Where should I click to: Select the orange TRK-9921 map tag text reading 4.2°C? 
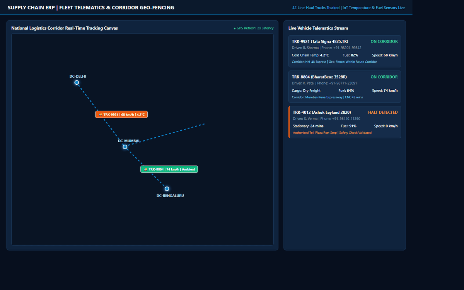pyautogui.click(x=141, y=115)
